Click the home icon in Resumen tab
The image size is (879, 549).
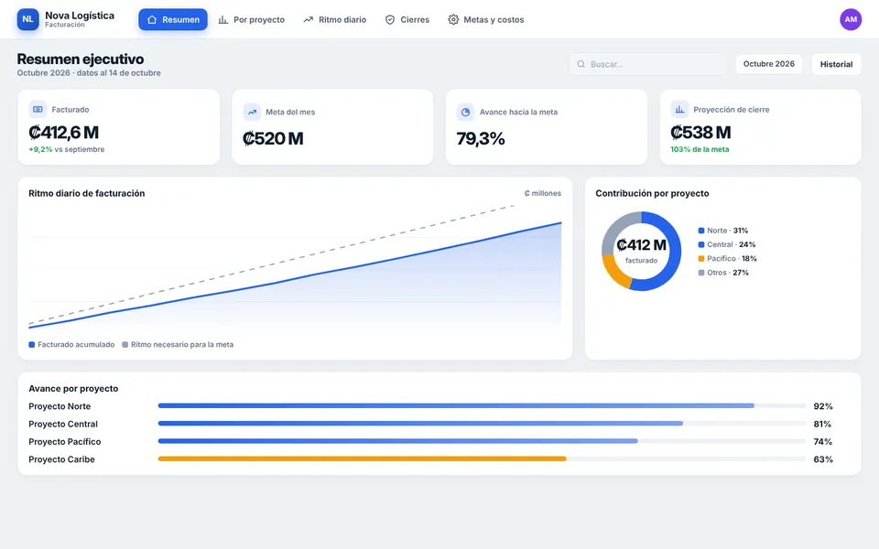152,19
